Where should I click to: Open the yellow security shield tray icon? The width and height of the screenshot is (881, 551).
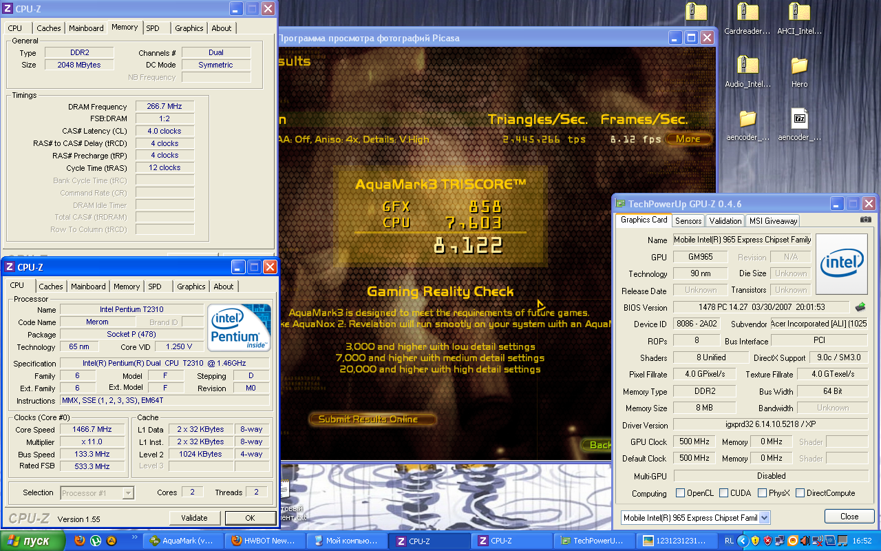[755, 541]
